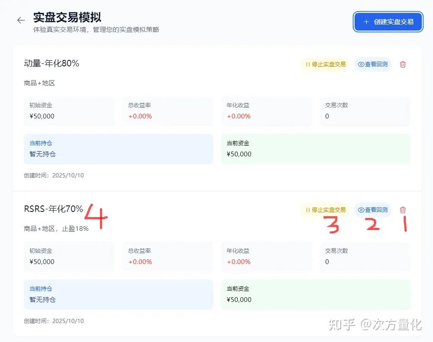Select the 动量-年化80% strategy title
This screenshot has height=342, width=433.
point(52,63)
